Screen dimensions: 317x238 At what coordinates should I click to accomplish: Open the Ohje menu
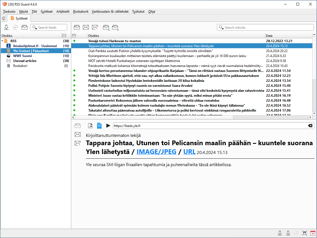pos(152,12)
